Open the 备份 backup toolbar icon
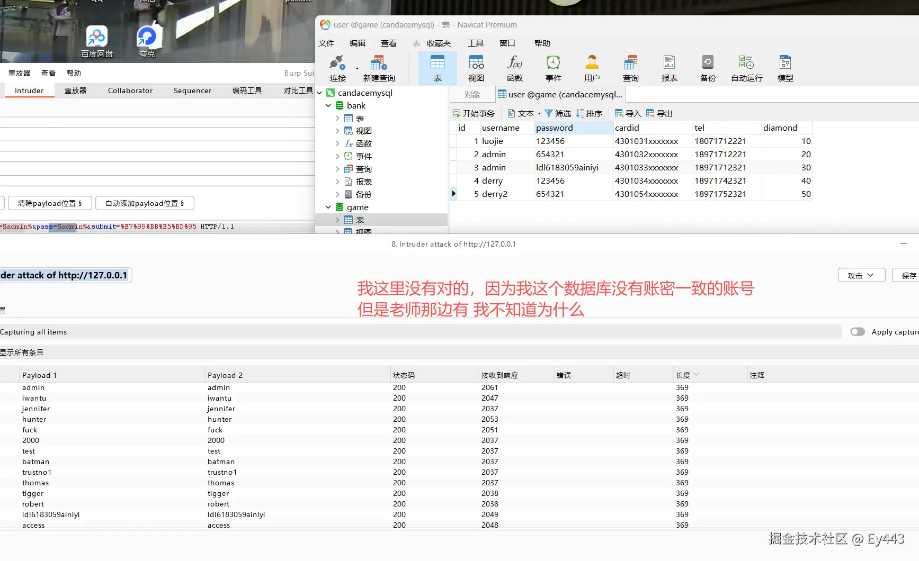Viewport: 919px width, 561px height. (x=708, y=68)
